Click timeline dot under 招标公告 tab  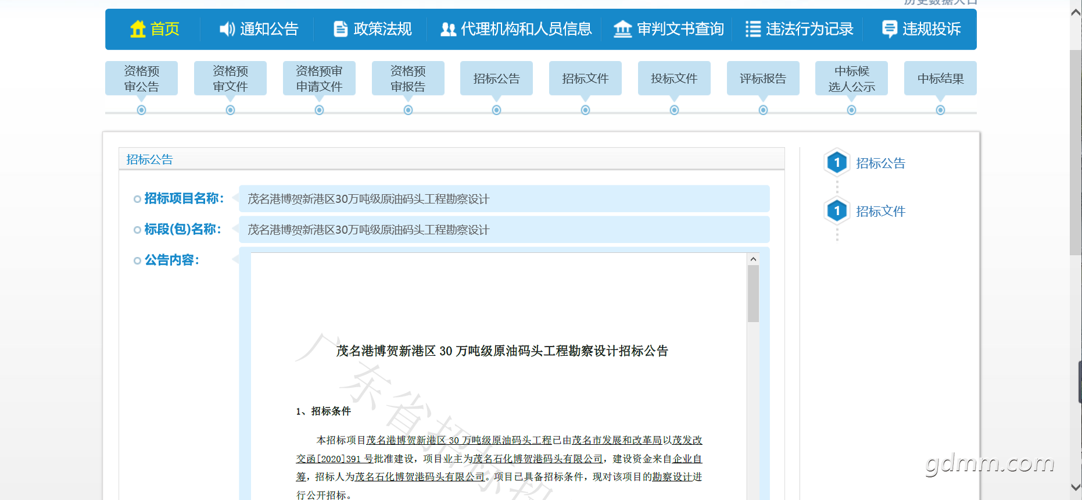[496, 110]
